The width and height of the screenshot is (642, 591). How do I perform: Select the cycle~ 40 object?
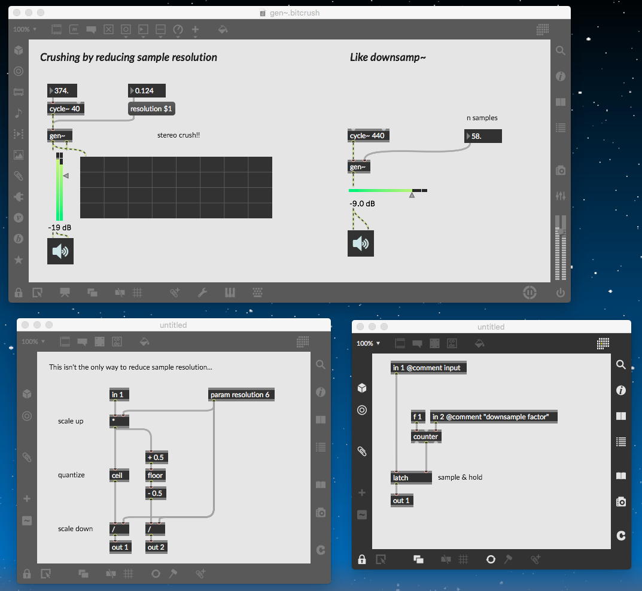click(x=65, y=108)
